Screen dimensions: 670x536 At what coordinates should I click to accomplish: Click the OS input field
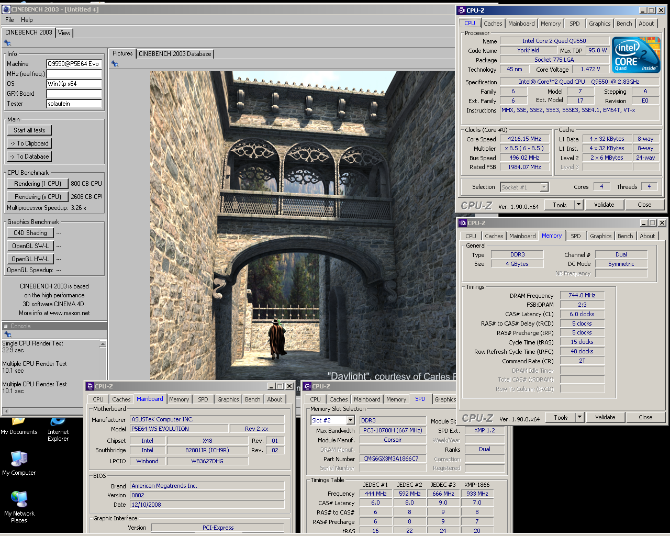pos(74,84)
